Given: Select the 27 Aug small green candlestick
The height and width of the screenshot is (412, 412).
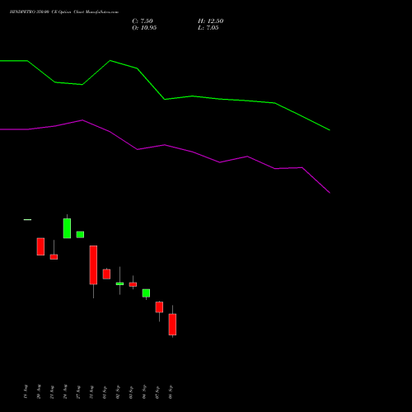Looking at the screenshot, I should click(80, 235).
